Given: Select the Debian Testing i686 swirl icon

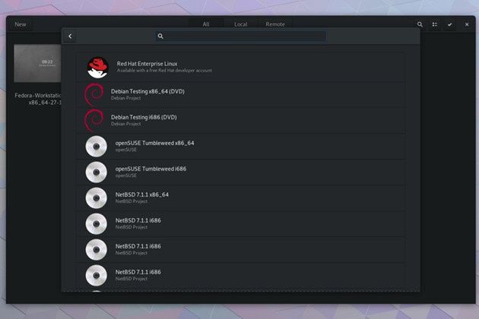Looking at the screenshot, I should [94, 120].
